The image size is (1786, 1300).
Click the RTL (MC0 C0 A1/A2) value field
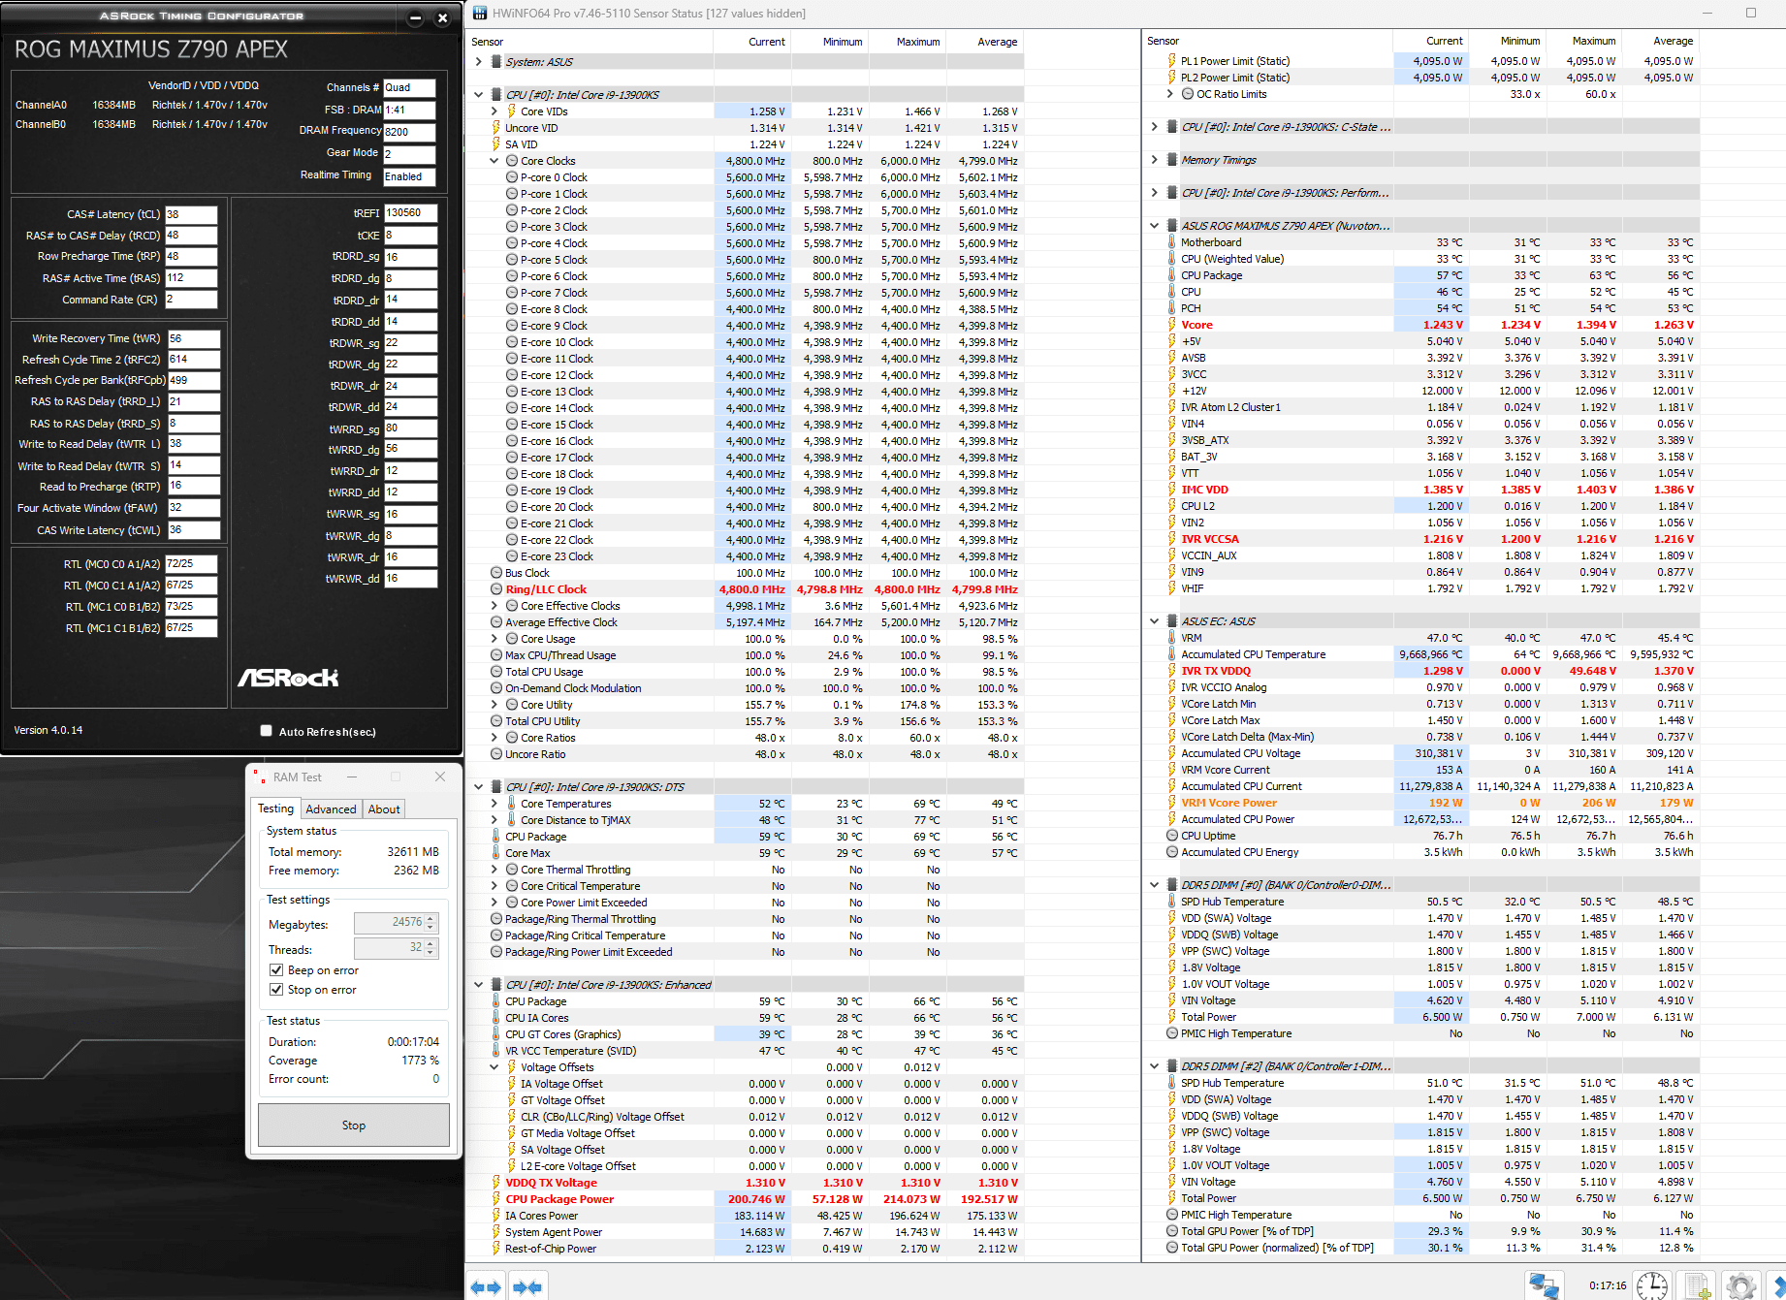(191, 563)
